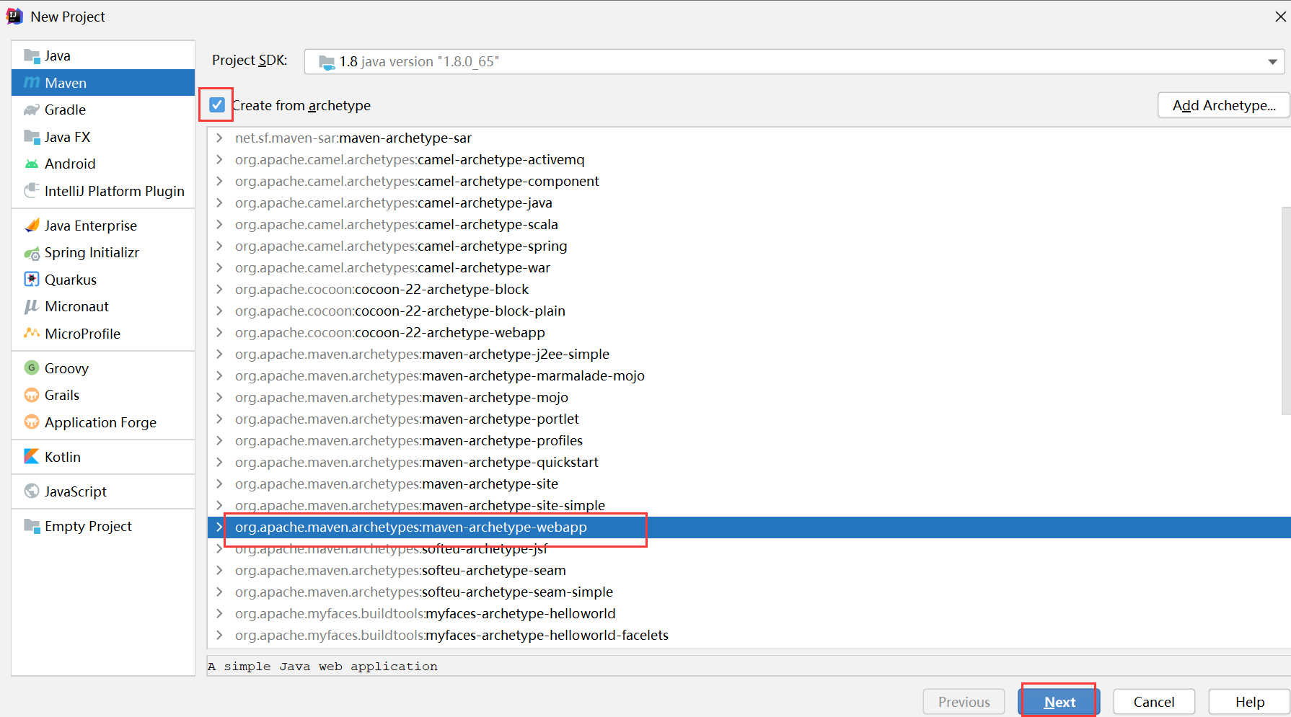Click the Maven 'm' icon

[32, 83]
